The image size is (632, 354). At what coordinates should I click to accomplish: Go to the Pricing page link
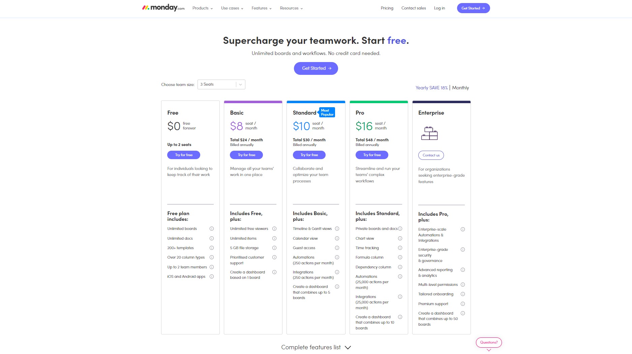coord(387,8)
